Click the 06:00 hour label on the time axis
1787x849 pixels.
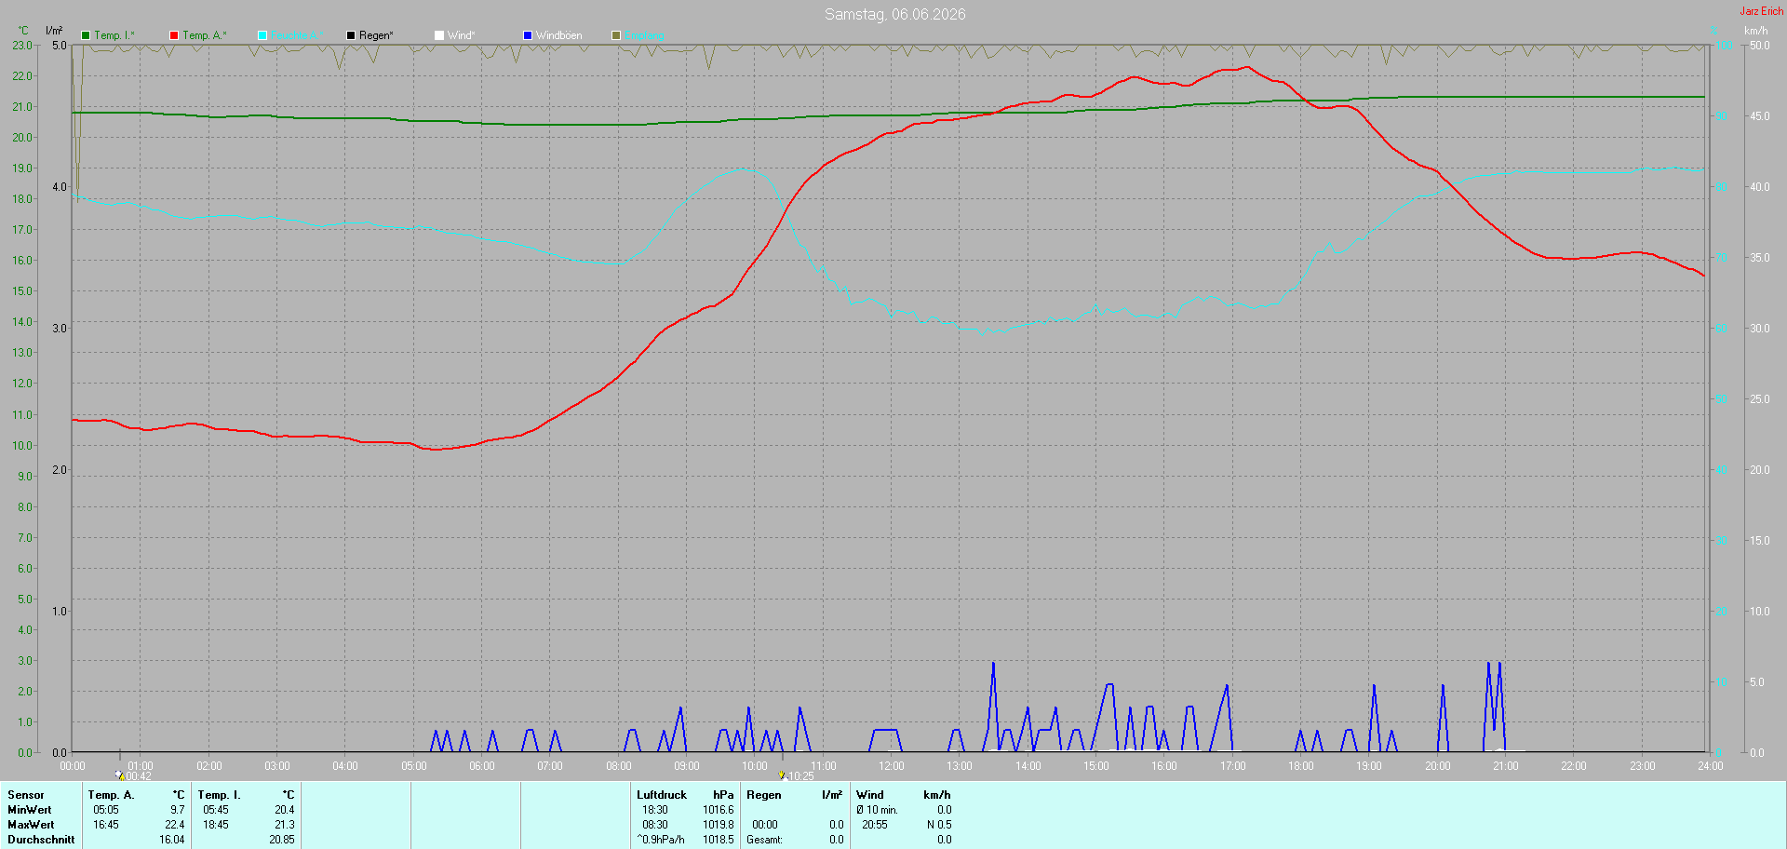point(482,766)
